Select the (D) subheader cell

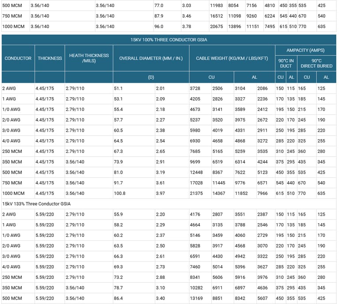(151, 77)
